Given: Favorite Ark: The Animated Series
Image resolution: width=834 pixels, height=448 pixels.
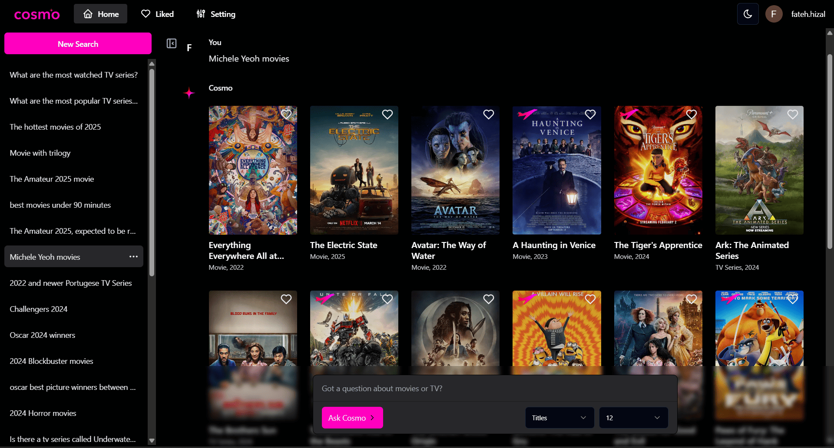Looking at the screenshot, I should click(x=792, y=114).
